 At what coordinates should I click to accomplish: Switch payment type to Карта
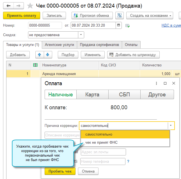pyautogui.click(x=92, y=95)
